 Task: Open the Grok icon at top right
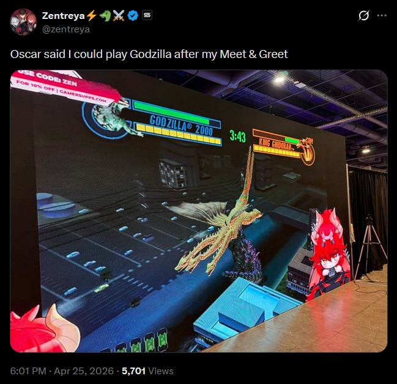363,15
